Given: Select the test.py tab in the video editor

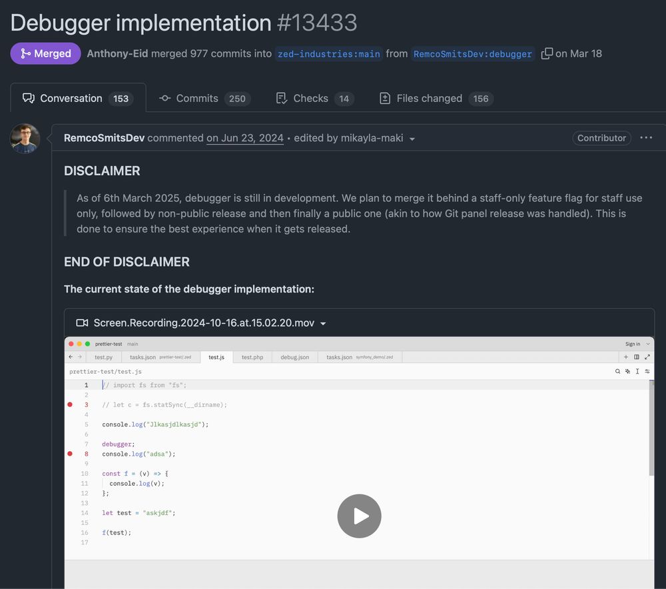Looking at the screenshot, I should pyautogui.click(x=104, y=357).
